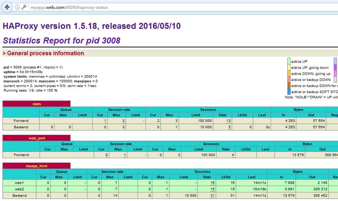
Task: Click the 'active or backup SOFT STO' blue swatch
Action: 289,91
